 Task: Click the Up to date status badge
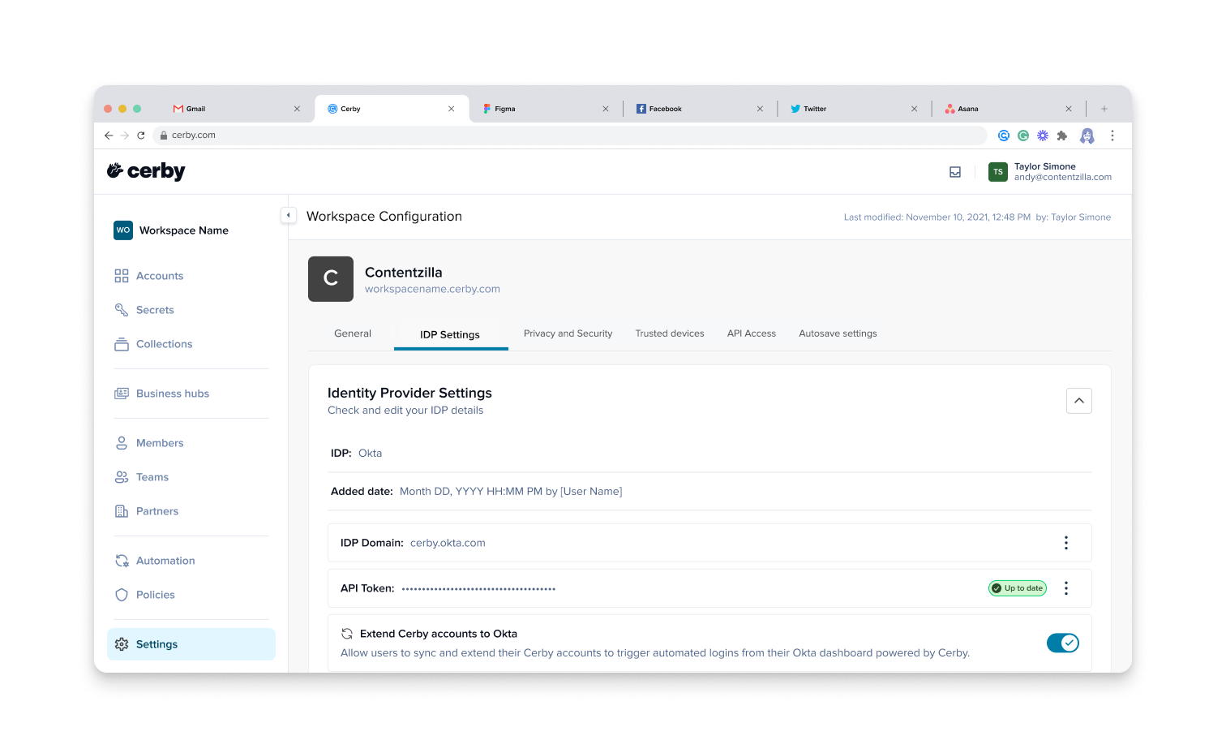tap(1018, 588)
